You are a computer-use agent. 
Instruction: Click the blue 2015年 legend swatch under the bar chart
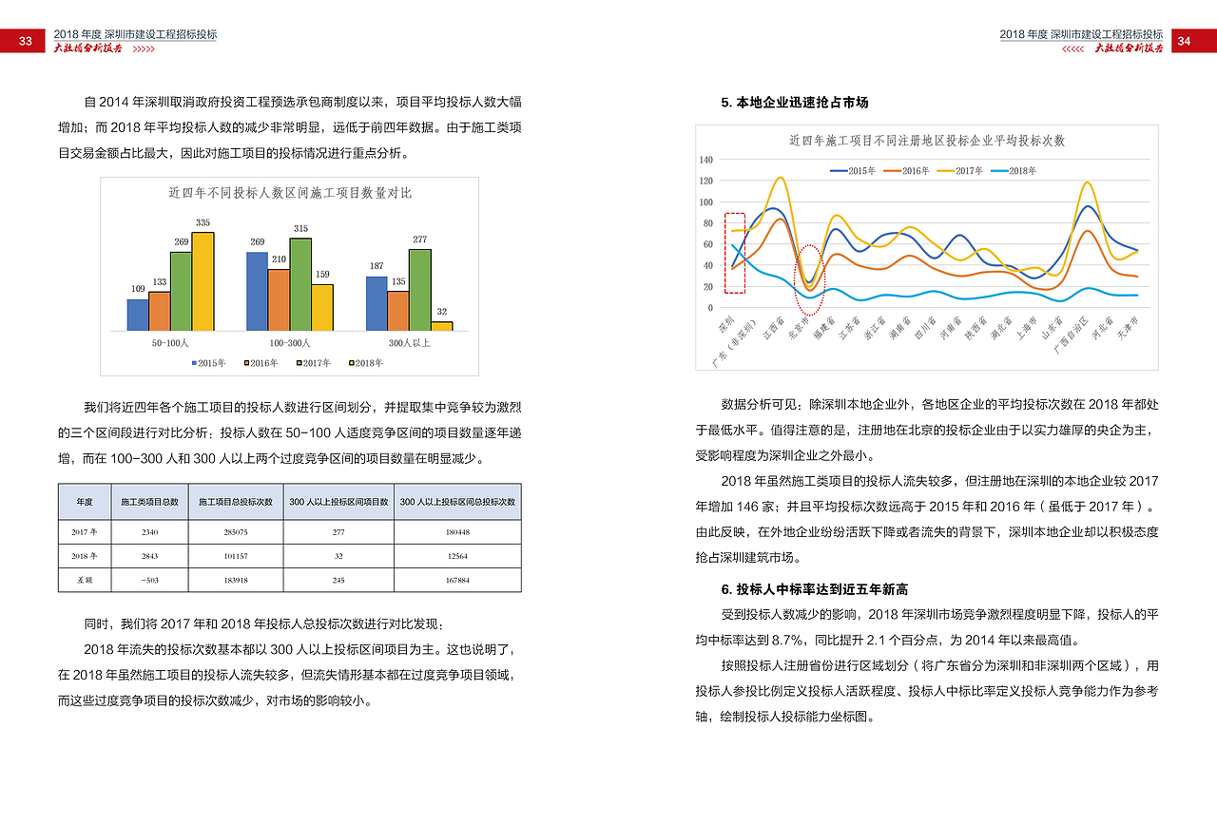click(x=193, y=363)
